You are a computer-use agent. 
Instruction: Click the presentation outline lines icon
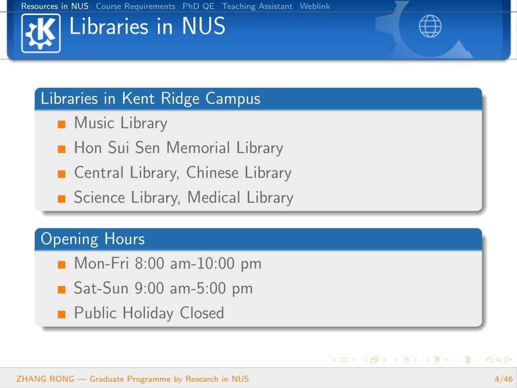pyautogui.click(x=468, y=360)
